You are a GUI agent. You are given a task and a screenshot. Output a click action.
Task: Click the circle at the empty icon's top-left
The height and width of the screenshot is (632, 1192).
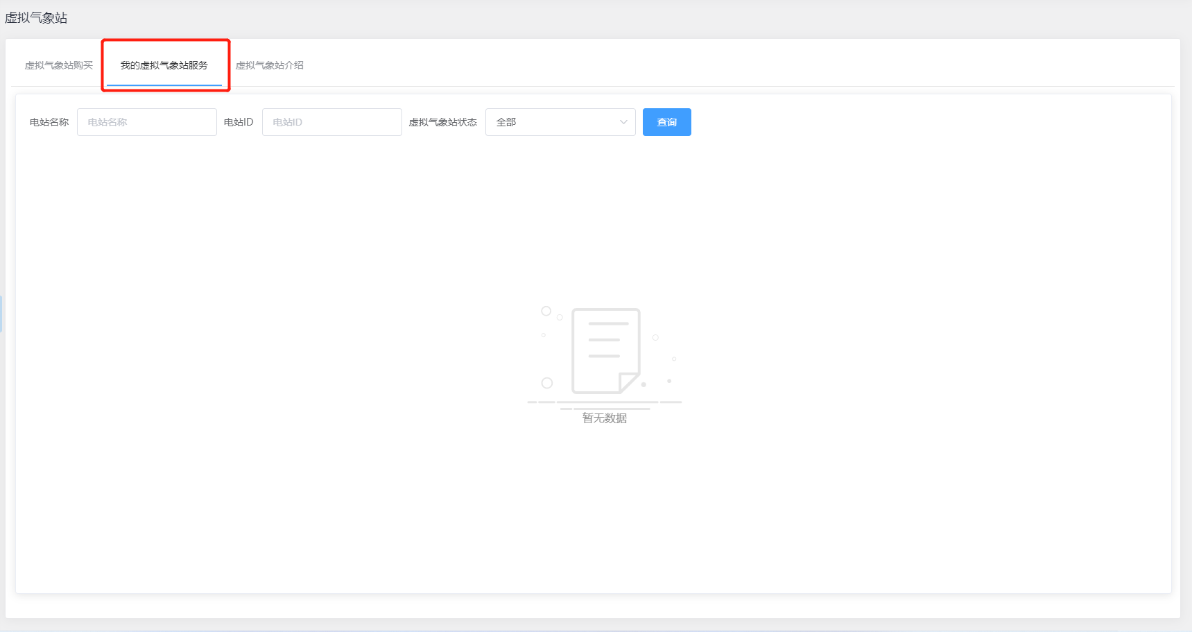pos(546,311)
